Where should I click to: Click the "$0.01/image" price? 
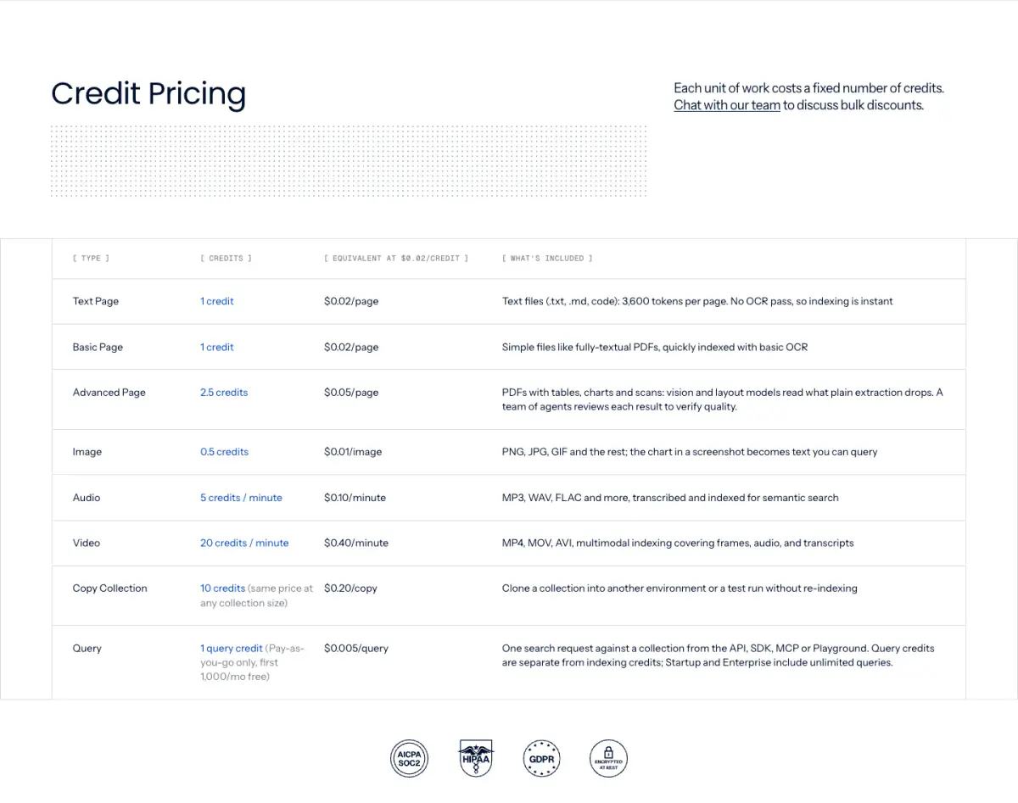pyautogui.click(x=353, y=452)
